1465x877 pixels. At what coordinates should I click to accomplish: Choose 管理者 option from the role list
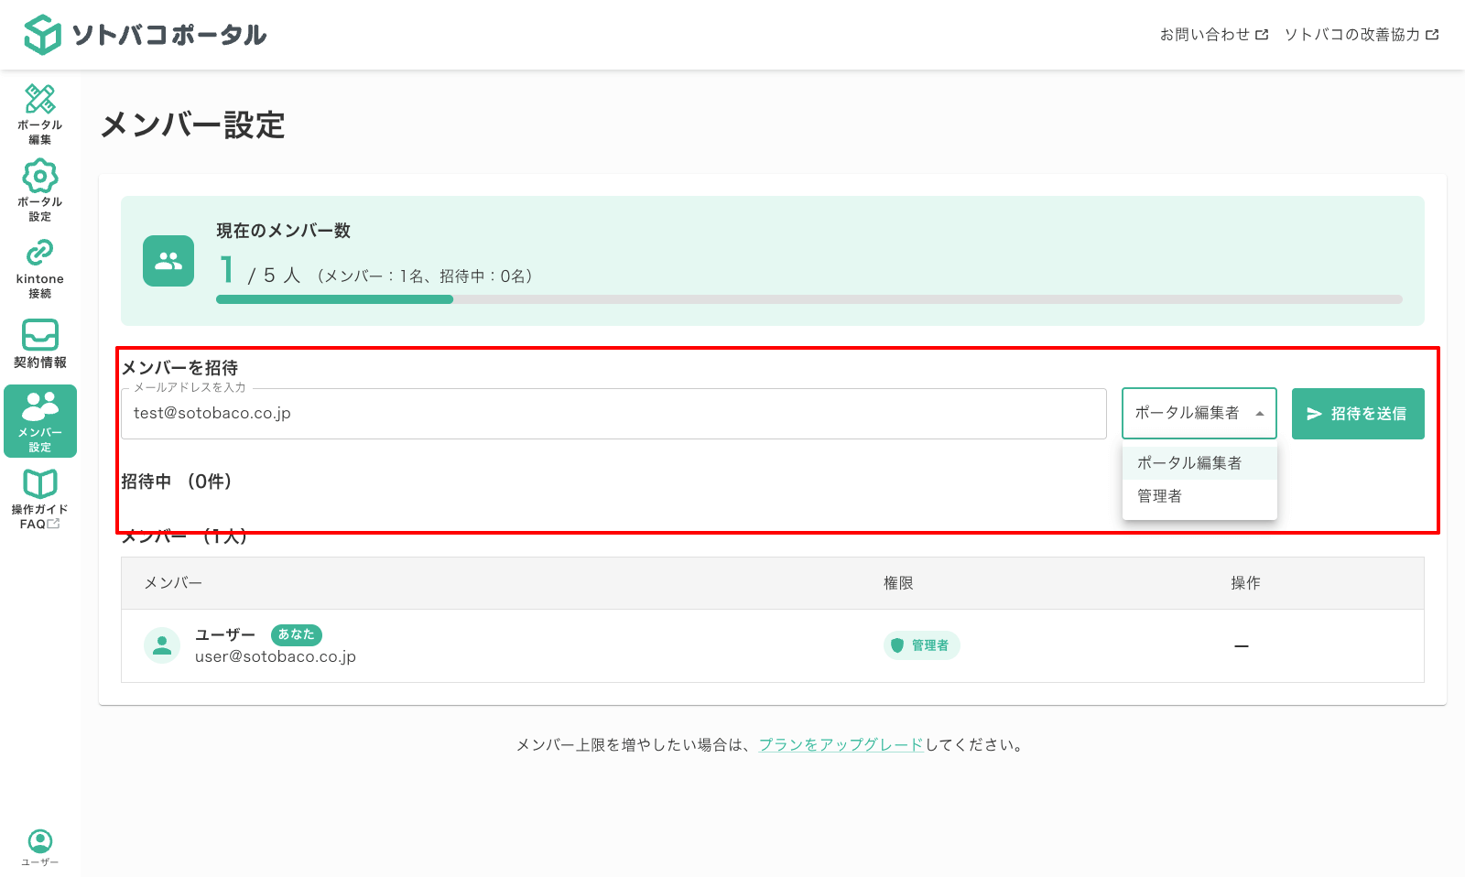1160,496
